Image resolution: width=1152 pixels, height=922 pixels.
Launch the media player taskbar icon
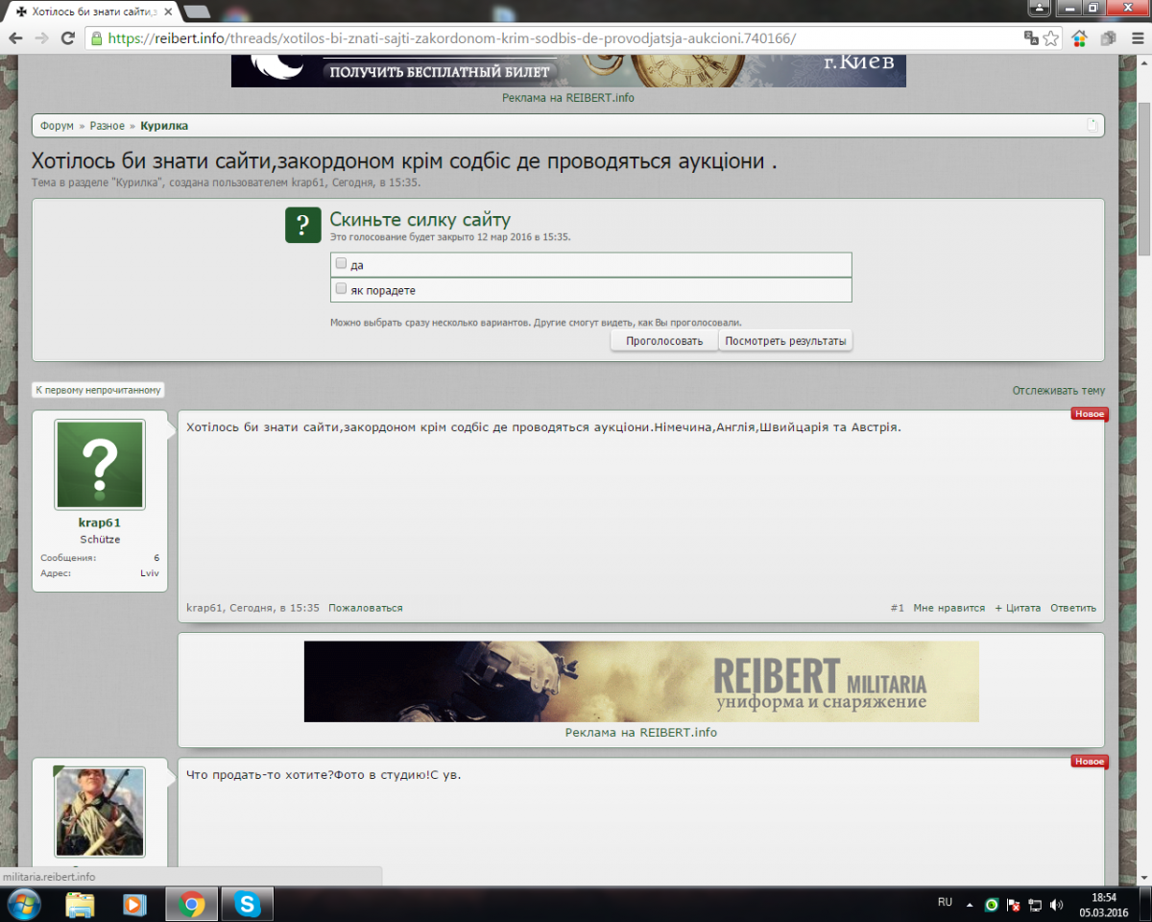tap(134, 904)
